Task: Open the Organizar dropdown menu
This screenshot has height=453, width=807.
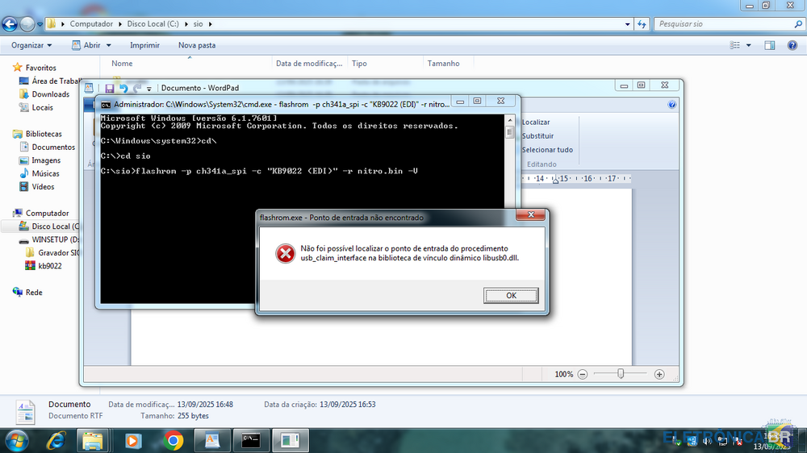Action: pos(31,45)
